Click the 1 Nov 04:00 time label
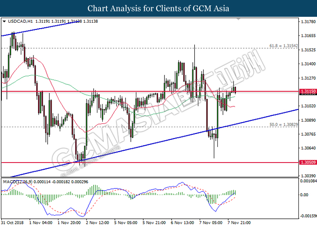 [41, 222]
